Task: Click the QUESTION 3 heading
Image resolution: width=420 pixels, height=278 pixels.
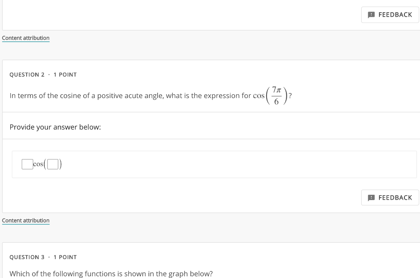Action: [x=27, y=257]
